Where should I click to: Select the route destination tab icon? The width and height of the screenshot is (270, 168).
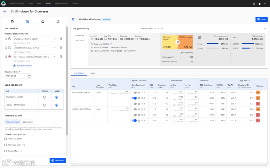(27, 21)
